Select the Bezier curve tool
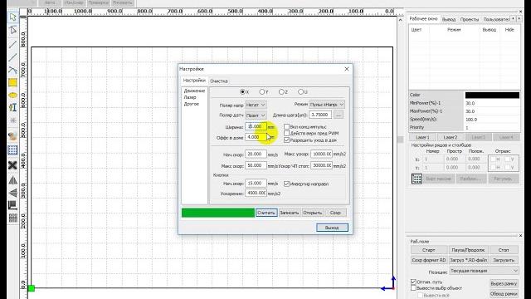531x299 pixels. coord(13,70)
